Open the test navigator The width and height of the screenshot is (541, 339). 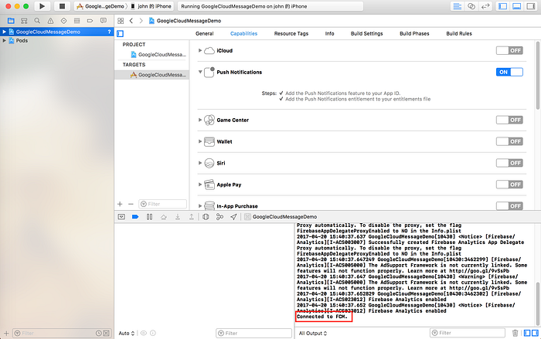pos(63,21)
